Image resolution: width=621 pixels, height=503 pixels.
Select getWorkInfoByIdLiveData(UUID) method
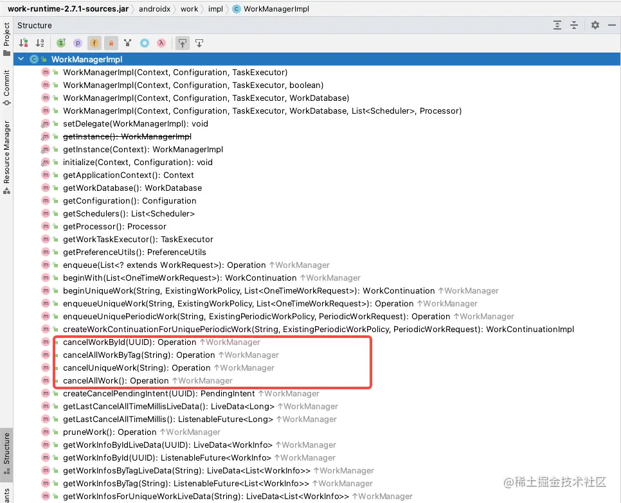coord(199,445)
